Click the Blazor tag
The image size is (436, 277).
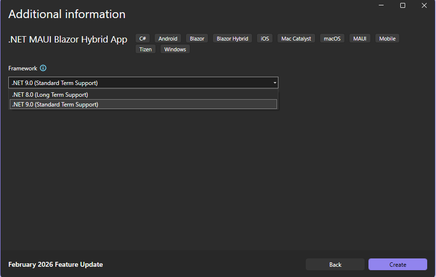pyautogui.click(x=197, y=39)
